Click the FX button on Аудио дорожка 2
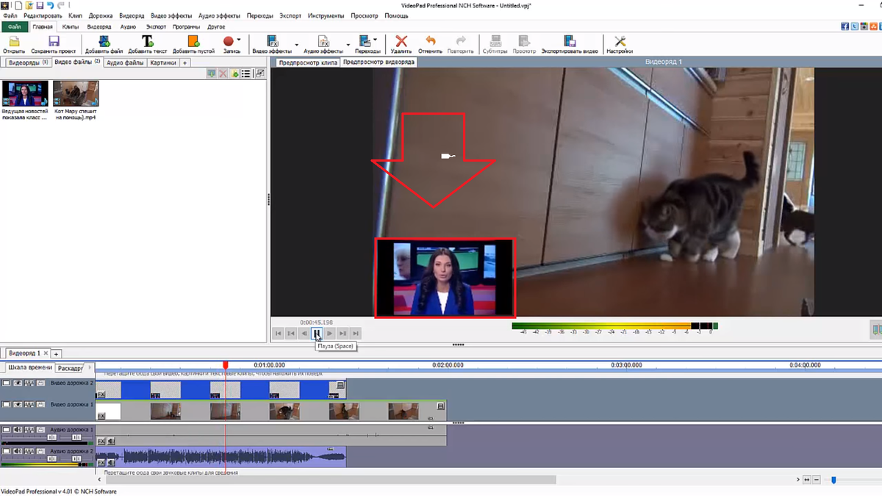The image size is (882, 496). [x=101, y=463]
